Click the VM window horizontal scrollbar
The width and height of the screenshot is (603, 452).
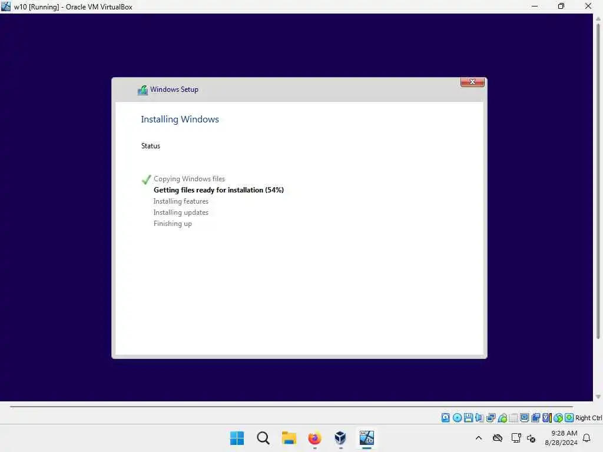coord(291,406)
